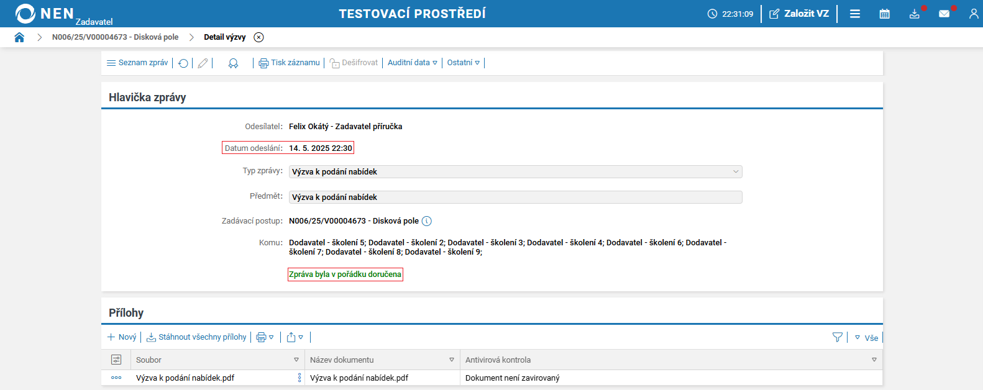Expand Ostatní menu
983x390 pixels.
point(464,63)
